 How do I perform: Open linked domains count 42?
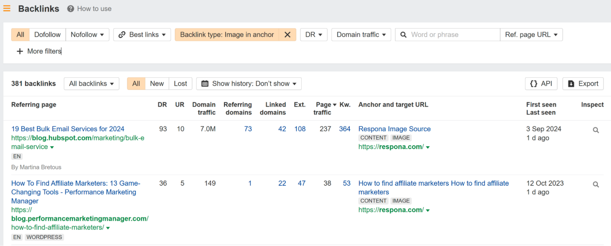point(282,129)
